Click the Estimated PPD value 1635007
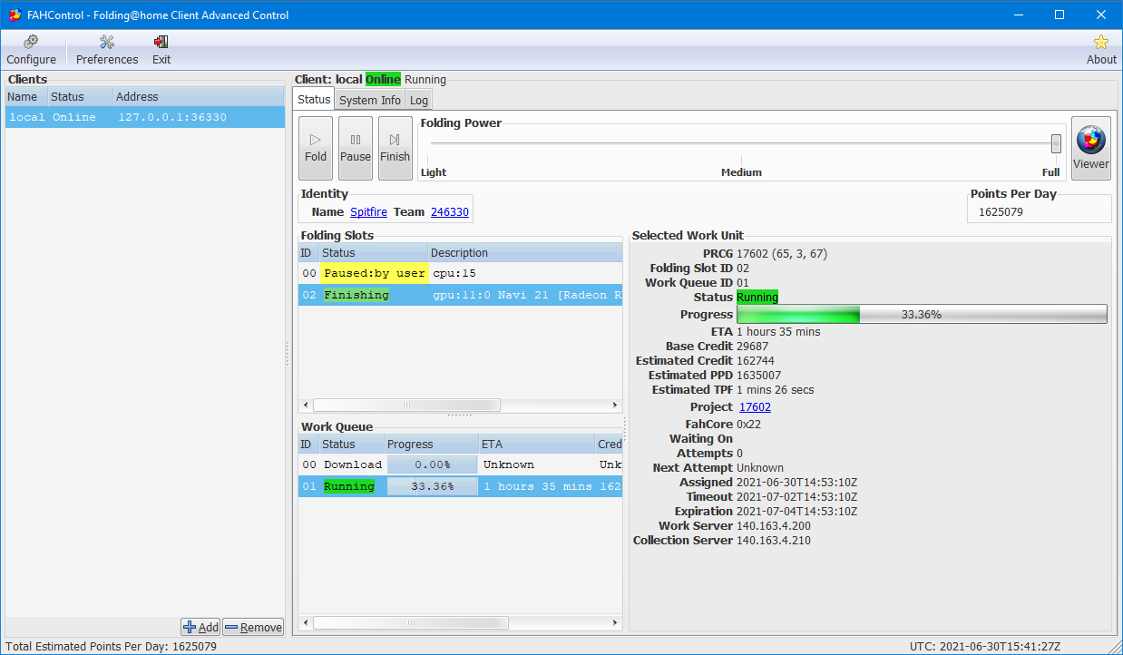This screenshot has height=655, width=1123. (758, 376)
